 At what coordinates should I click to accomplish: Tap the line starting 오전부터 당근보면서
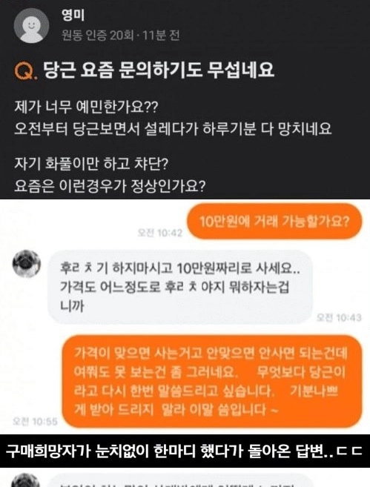(x=173, y=129)
